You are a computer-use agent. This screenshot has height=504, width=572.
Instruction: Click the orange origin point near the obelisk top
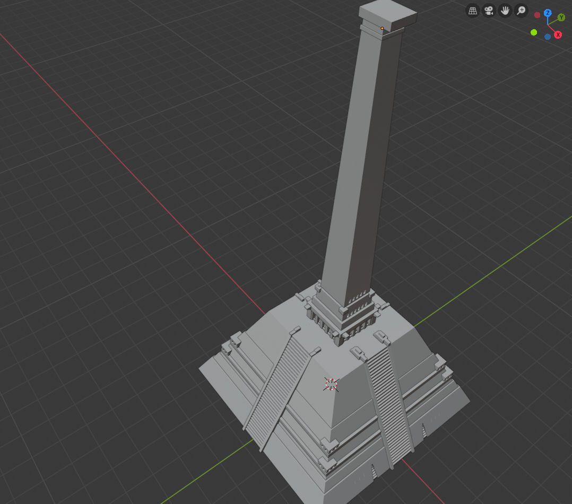382,28
